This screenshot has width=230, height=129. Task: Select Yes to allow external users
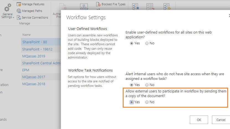tap(132, 102)
